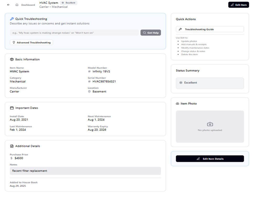Click the Edit Item Details button
The width and height of the screenshot is (262, 197).
point(210,159)
